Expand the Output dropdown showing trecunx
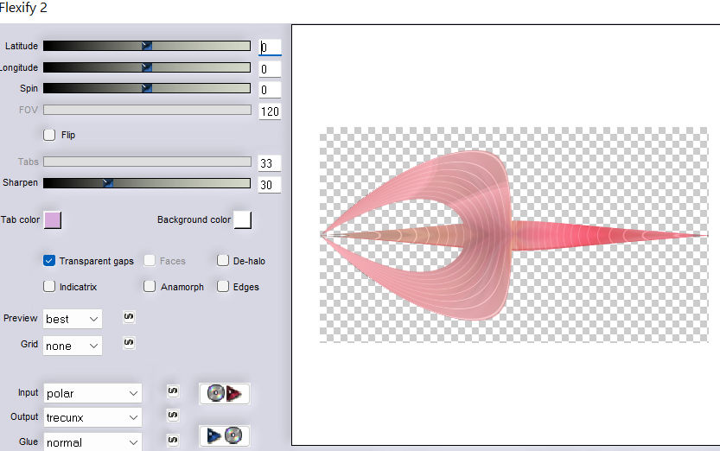 [92, 417]
